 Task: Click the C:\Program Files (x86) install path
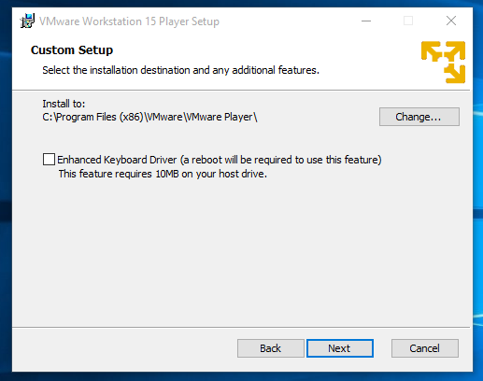pos(149,117)
